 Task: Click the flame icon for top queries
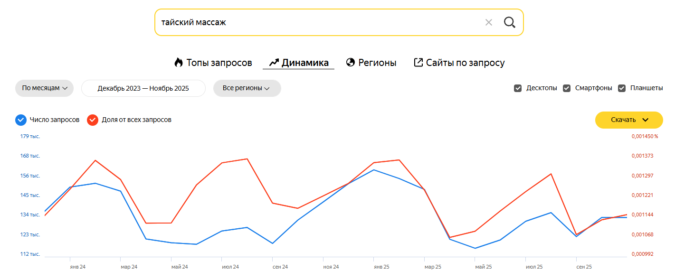click(x=179, y=63)
